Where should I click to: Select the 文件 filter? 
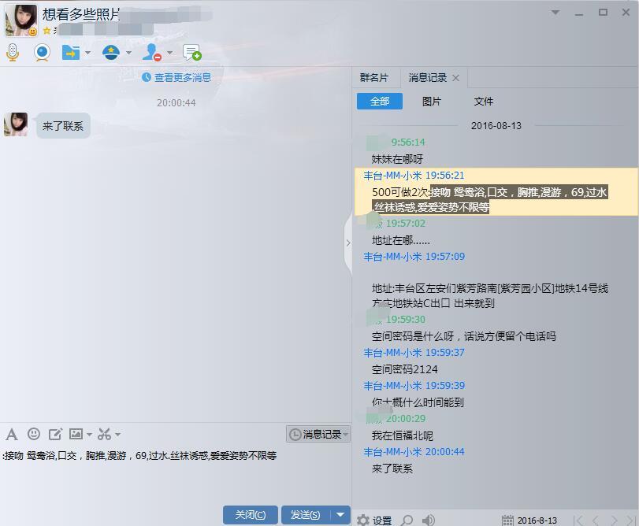coord(483,101)
